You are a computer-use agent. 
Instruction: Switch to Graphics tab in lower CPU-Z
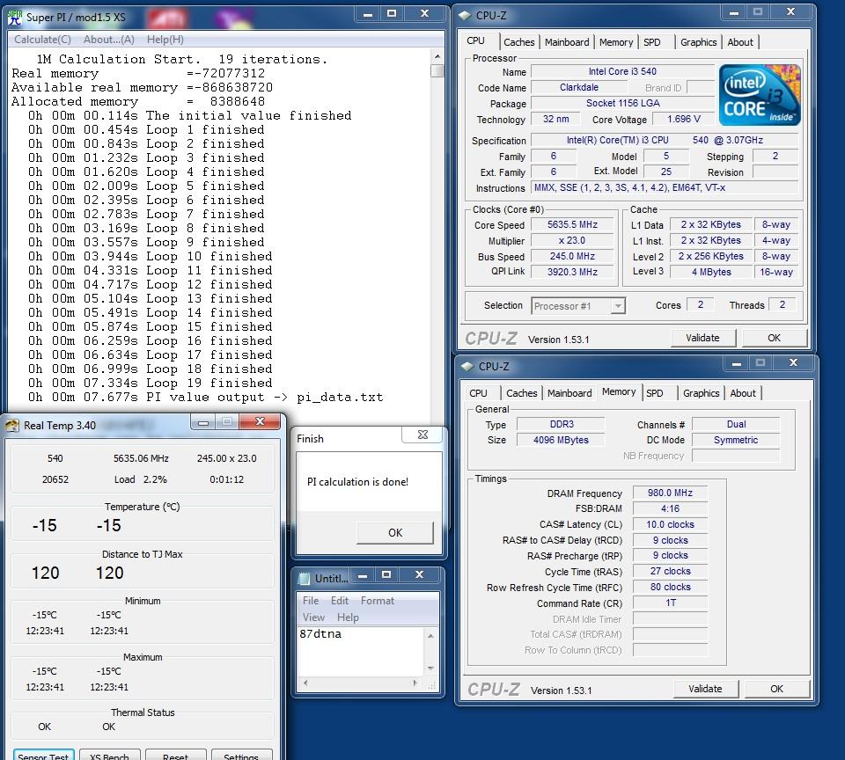(x=702, y=393)
